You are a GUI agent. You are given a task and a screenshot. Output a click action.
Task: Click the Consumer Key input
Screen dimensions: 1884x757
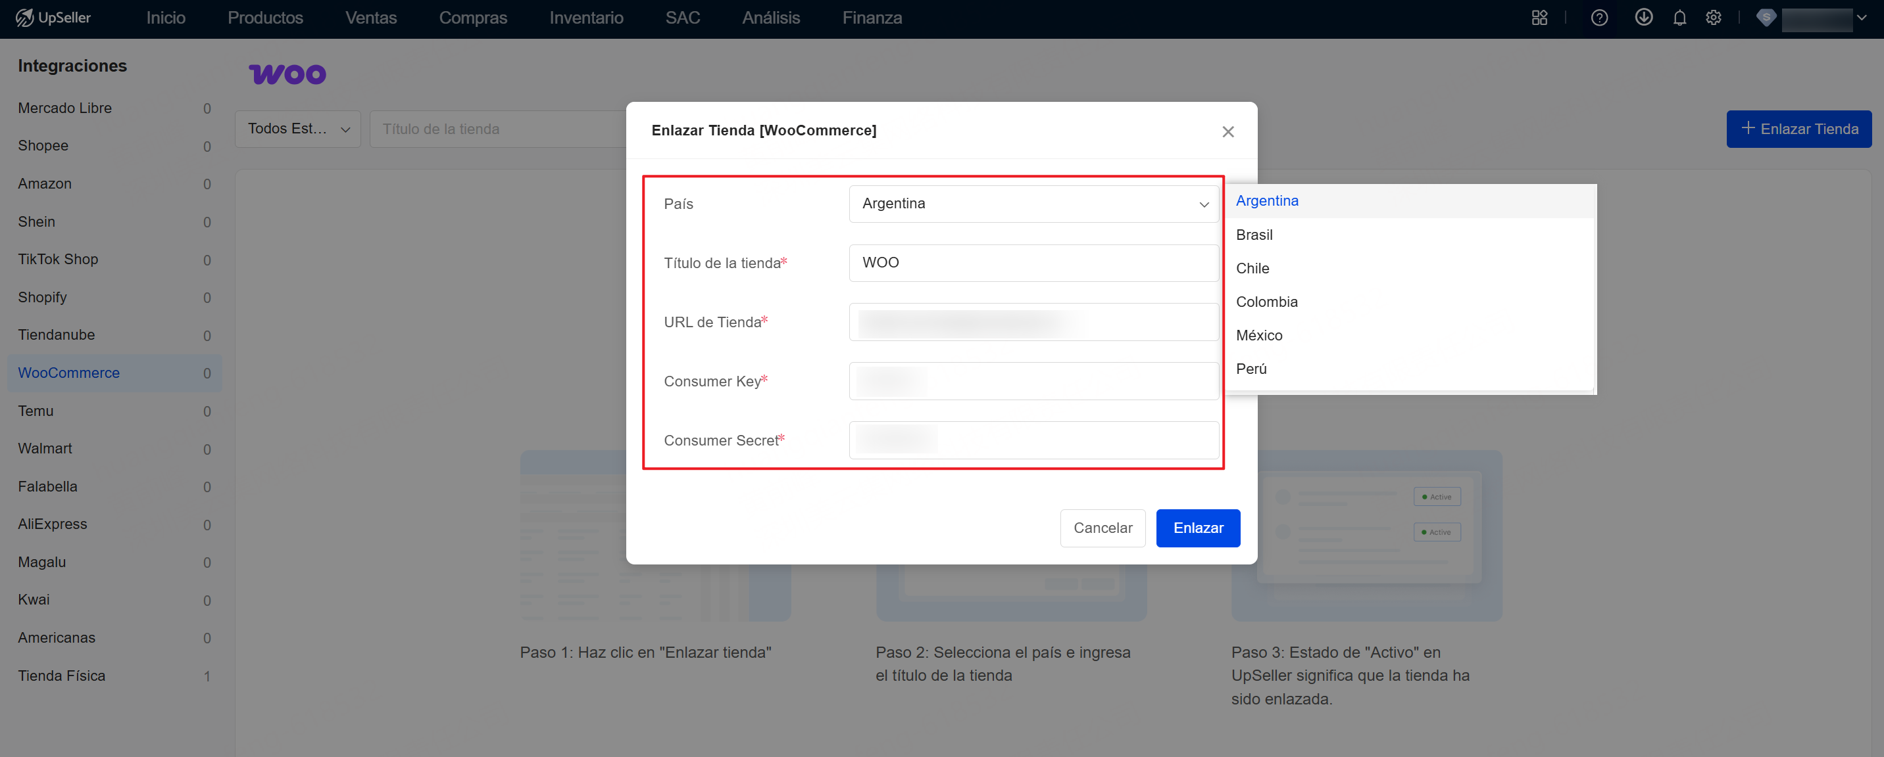(x=1033, y=381)
